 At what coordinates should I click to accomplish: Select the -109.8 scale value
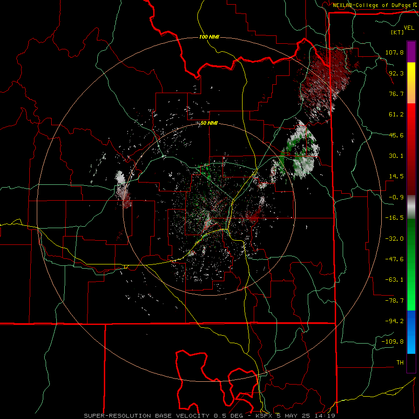[392, 342]
